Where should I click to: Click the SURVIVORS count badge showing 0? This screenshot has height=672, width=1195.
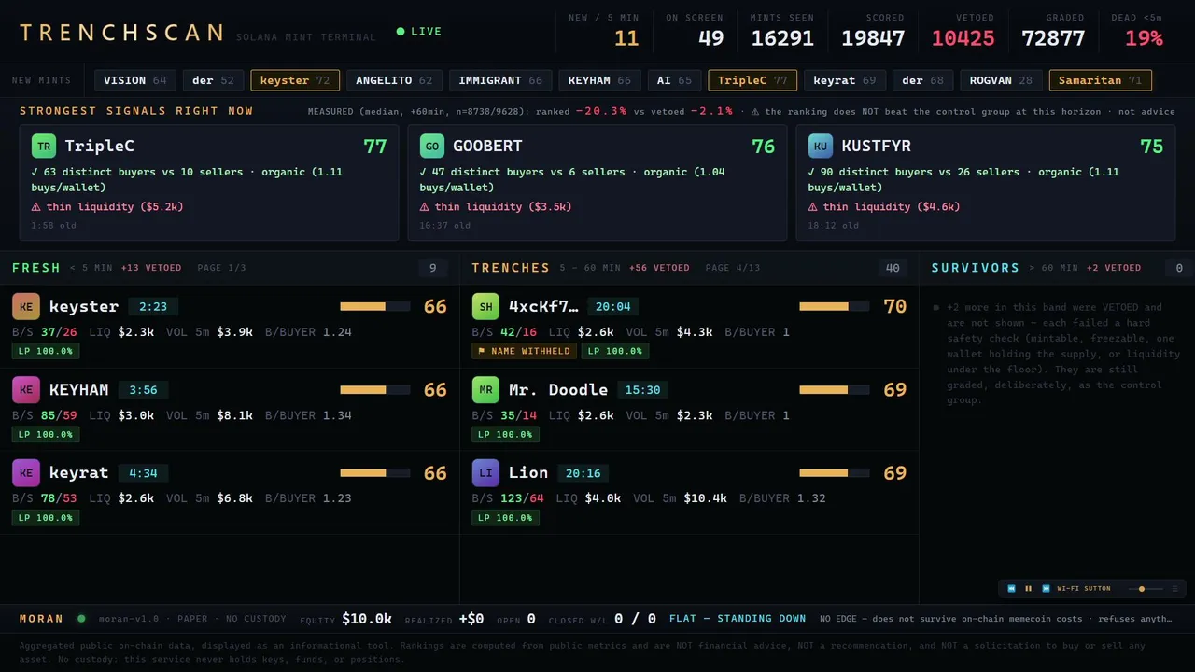pos(1179,268)
